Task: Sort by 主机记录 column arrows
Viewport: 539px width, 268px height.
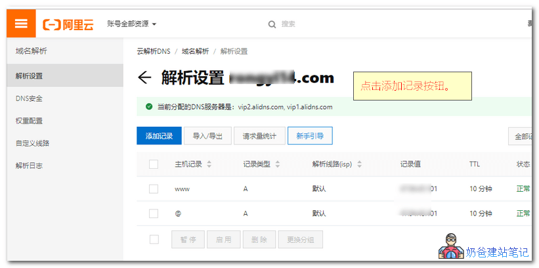Action: [x=209, y=164]
